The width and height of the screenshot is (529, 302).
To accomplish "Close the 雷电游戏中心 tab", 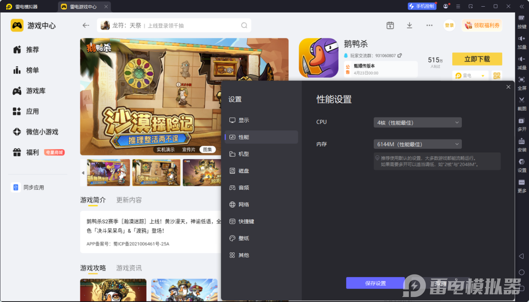I will [x=106, y=7].
